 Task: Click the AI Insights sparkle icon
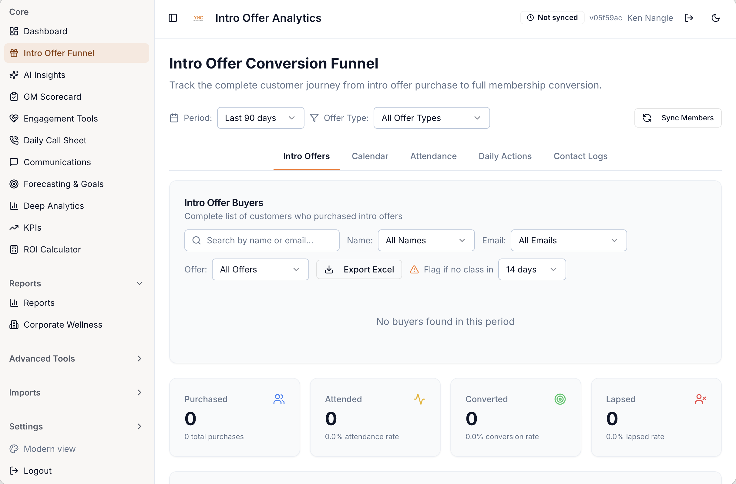[x=14, y=75]
